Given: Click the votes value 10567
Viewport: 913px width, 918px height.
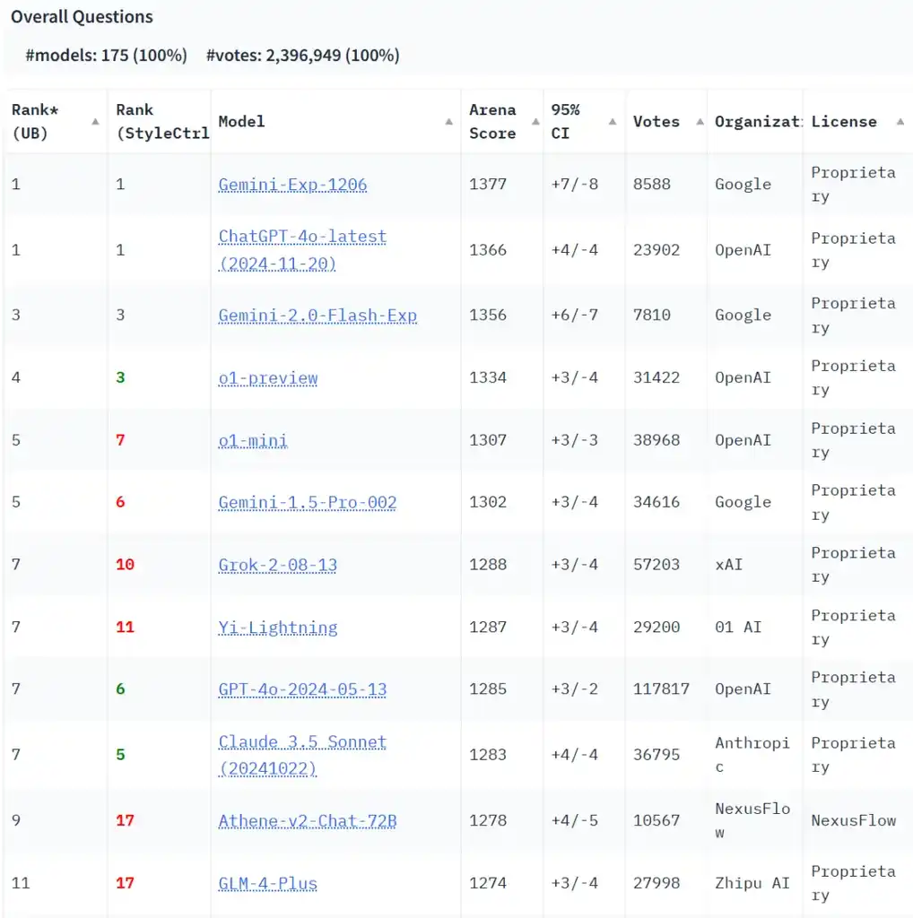Looking at the screenshot, I should point(656,821).
